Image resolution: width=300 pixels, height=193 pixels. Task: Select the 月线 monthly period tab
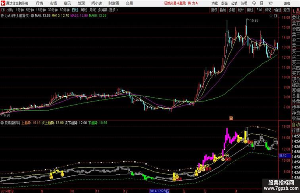point(92,10)
